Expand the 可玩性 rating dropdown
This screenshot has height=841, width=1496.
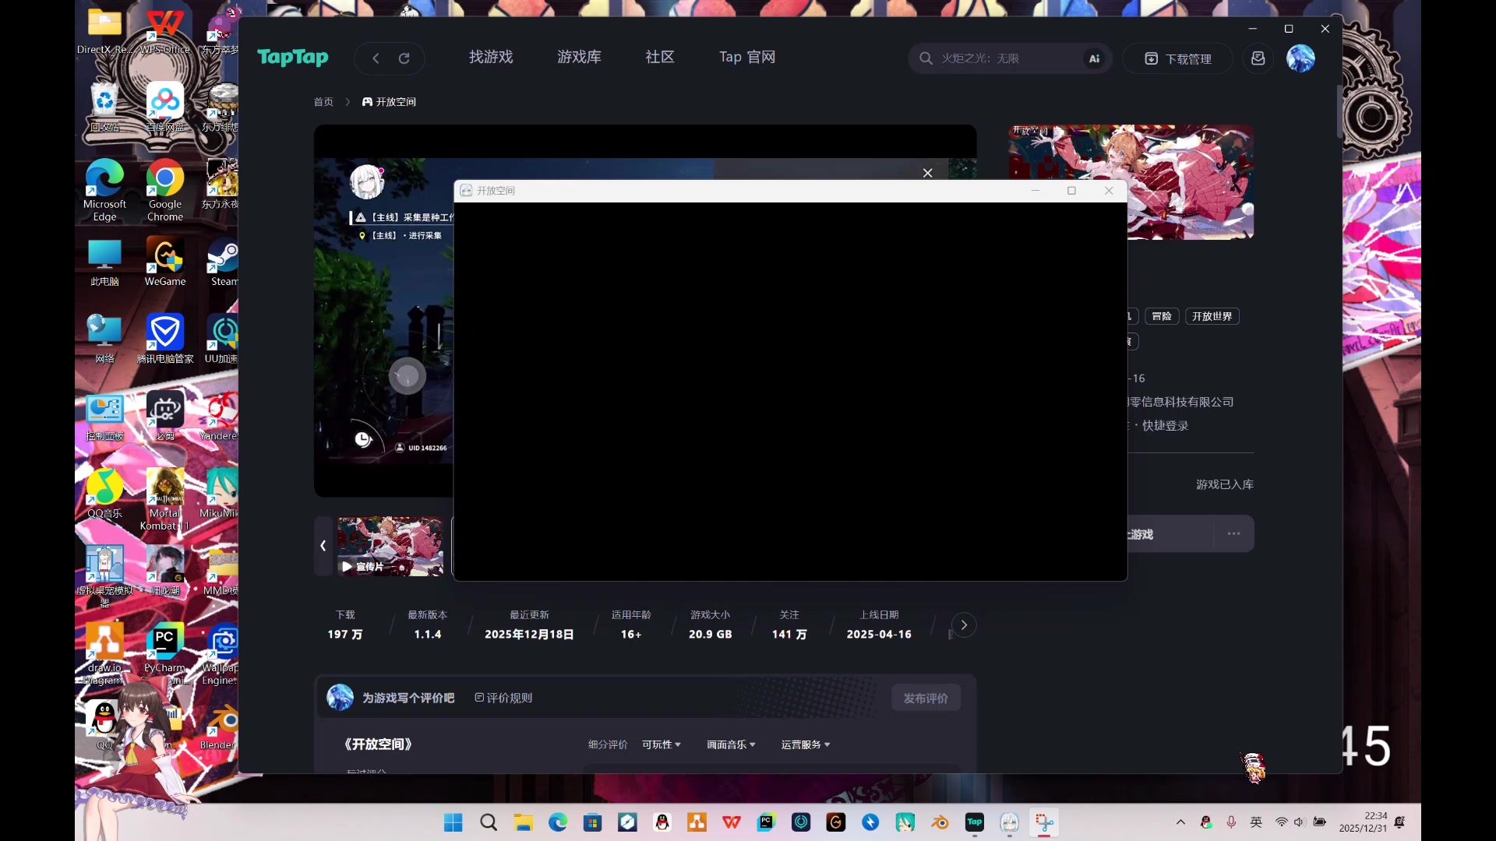(x=661, y=745)
